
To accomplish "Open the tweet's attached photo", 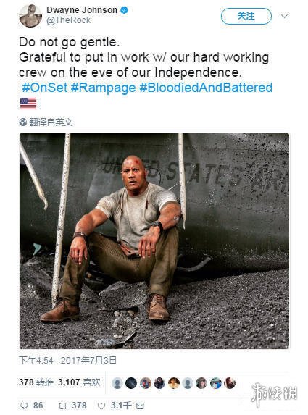I will coord(154,241).
